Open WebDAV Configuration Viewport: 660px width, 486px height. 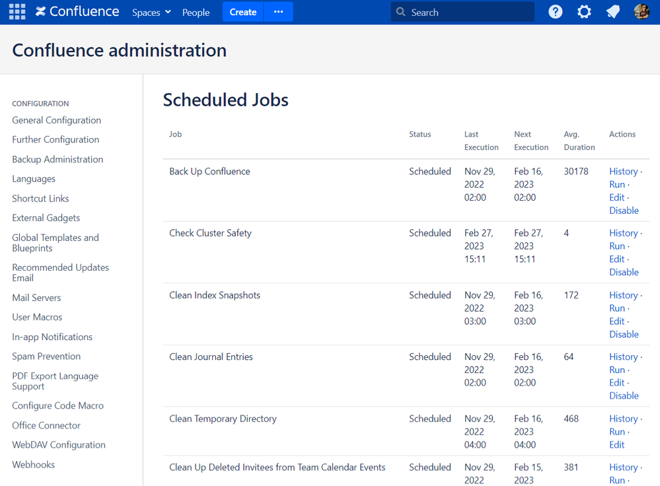point(59,445)
